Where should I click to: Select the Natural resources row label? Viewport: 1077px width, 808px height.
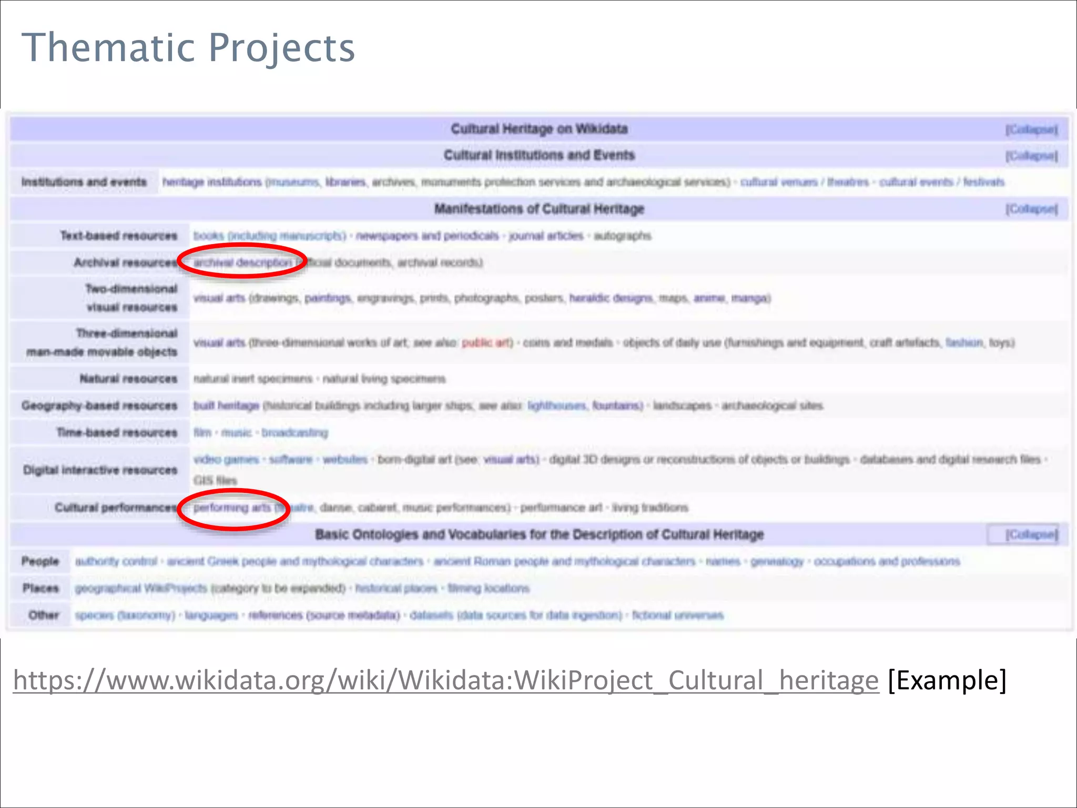coord(128,379)
